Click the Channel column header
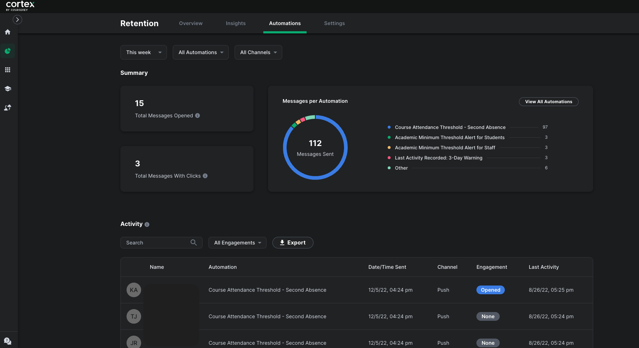Screen dimensions: 639x348 coord(447,267)
